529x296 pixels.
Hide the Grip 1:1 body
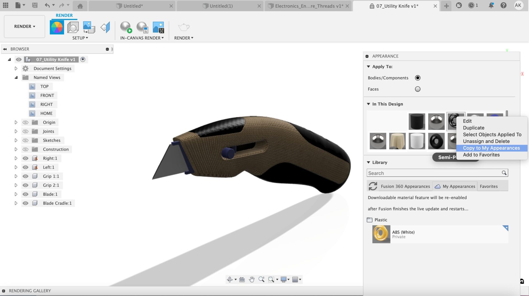tap(25, 176)
